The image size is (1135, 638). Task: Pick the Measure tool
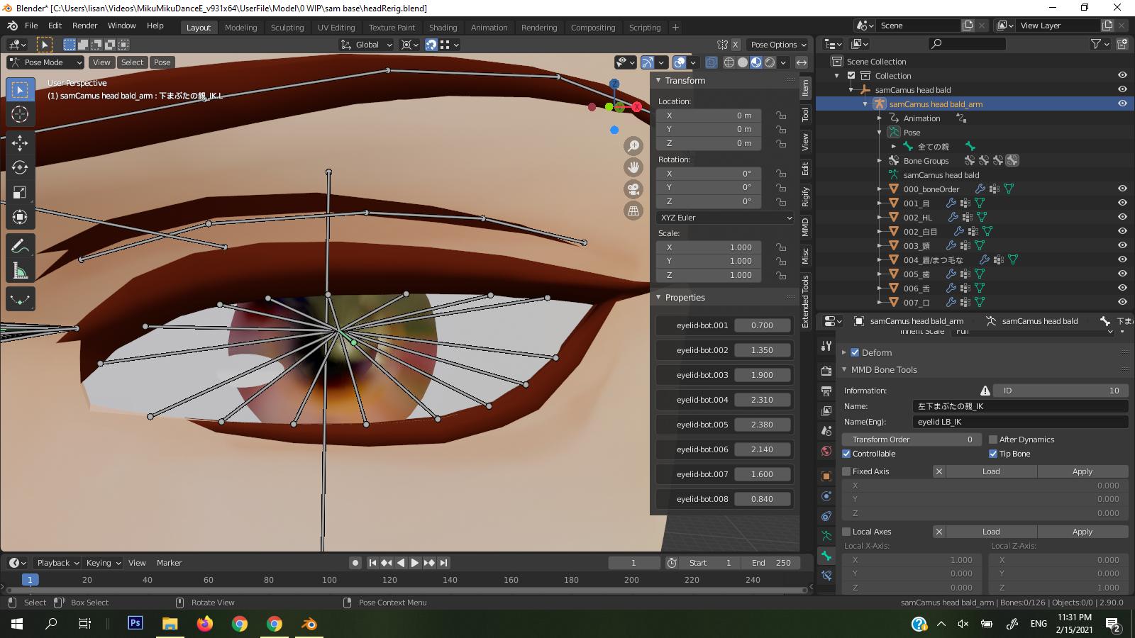click(x=20, y=271)
